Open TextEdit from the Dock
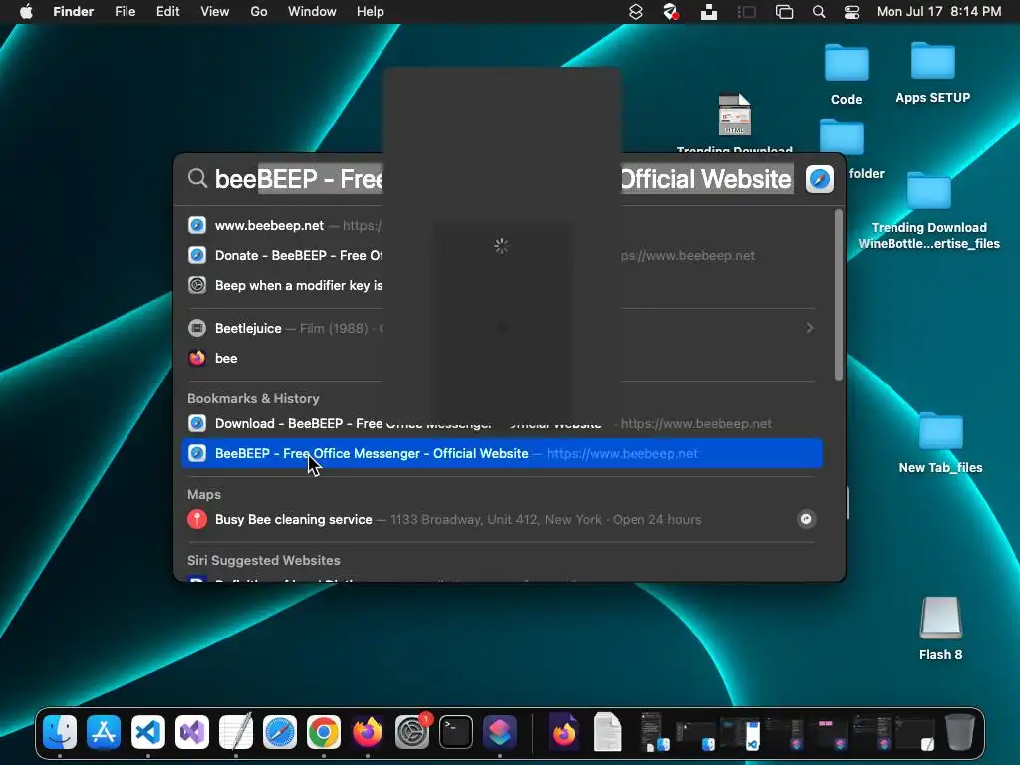The width and height of the screenshot is (1020, 765). click(x=236, y=732)
